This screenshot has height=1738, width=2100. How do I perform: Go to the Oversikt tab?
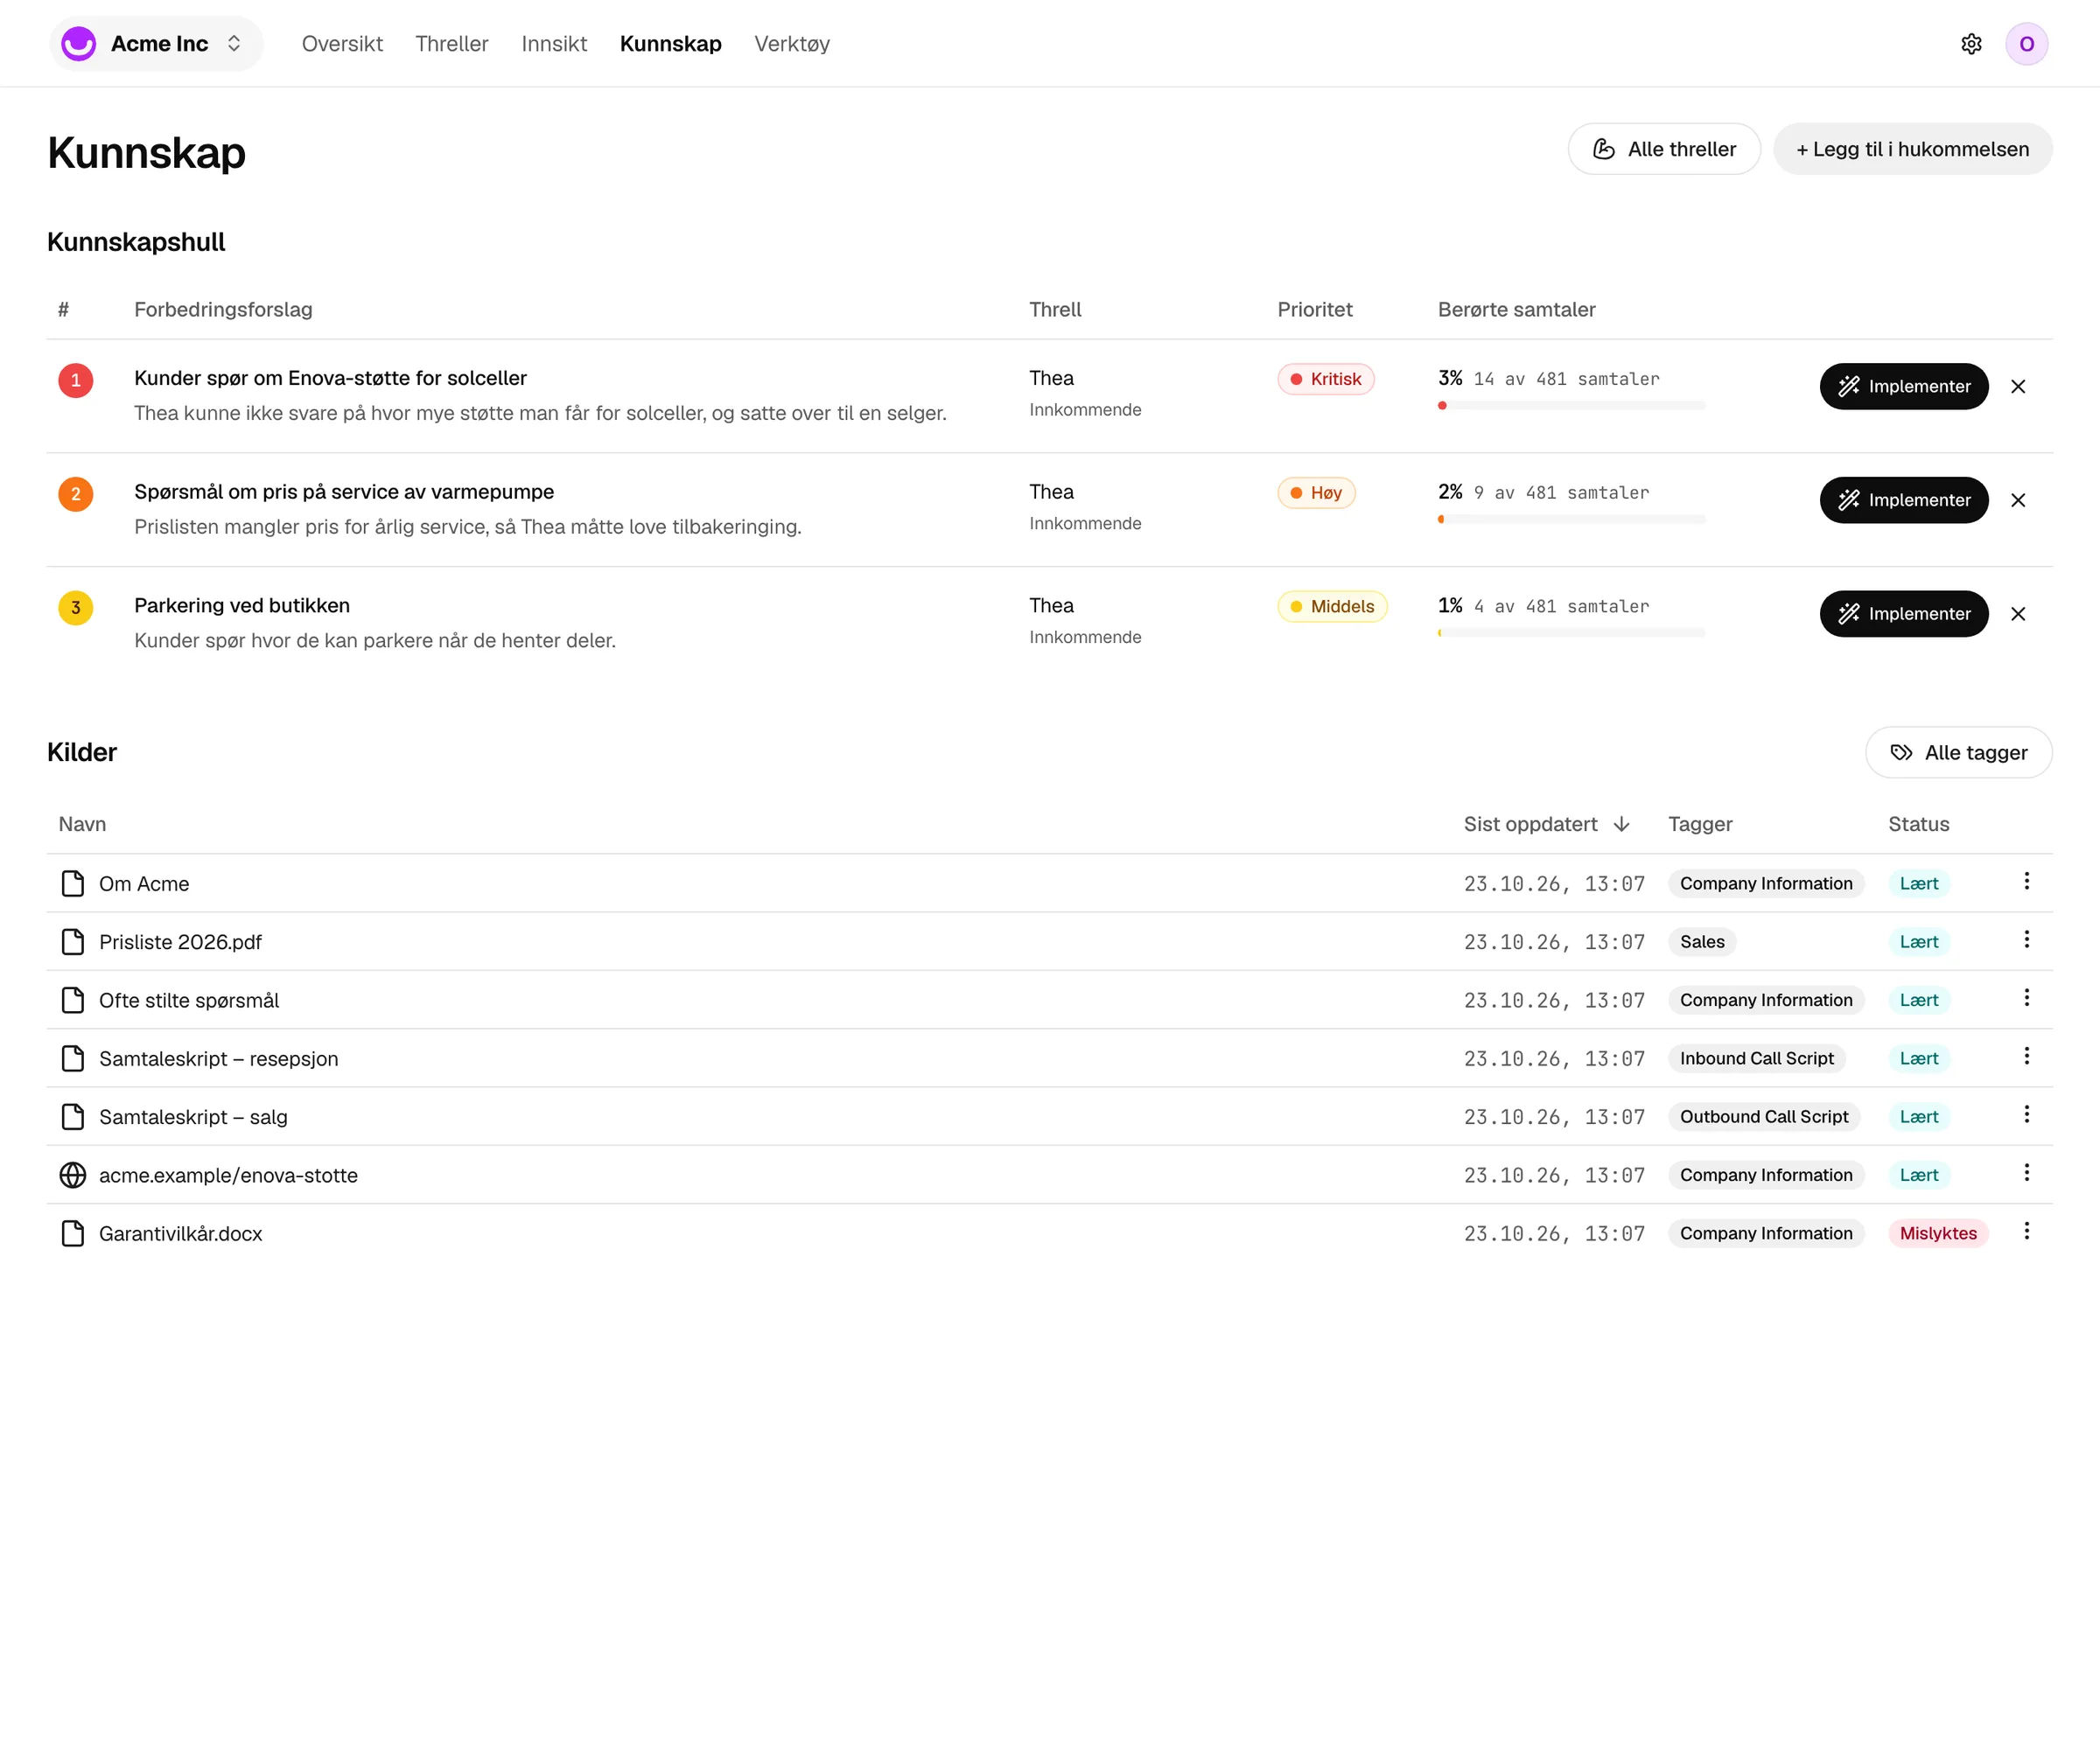(342, 44)
